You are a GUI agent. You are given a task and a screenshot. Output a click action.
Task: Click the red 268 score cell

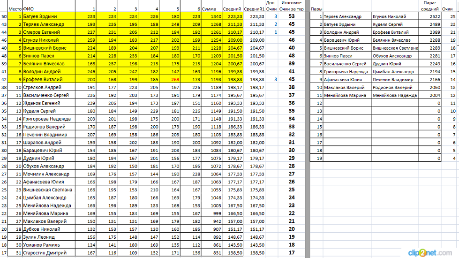[x=175, y=80]
